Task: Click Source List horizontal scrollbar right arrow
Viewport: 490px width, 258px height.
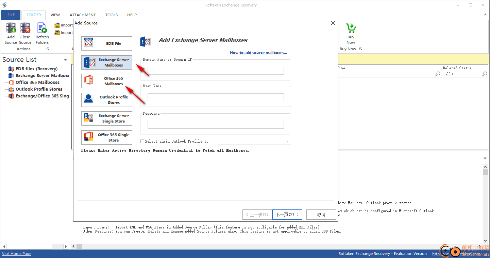Action: tap(67, 246)
